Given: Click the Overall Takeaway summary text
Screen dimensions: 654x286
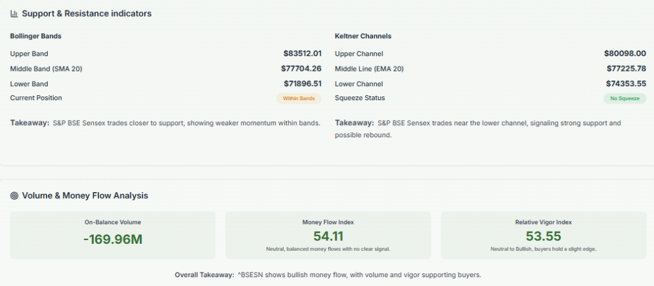Looking at the screenshot, I should (x=327, y=275).
